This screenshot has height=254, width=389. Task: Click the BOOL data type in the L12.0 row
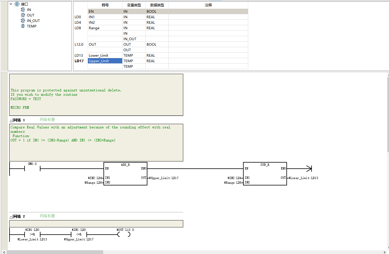(157, 45)
